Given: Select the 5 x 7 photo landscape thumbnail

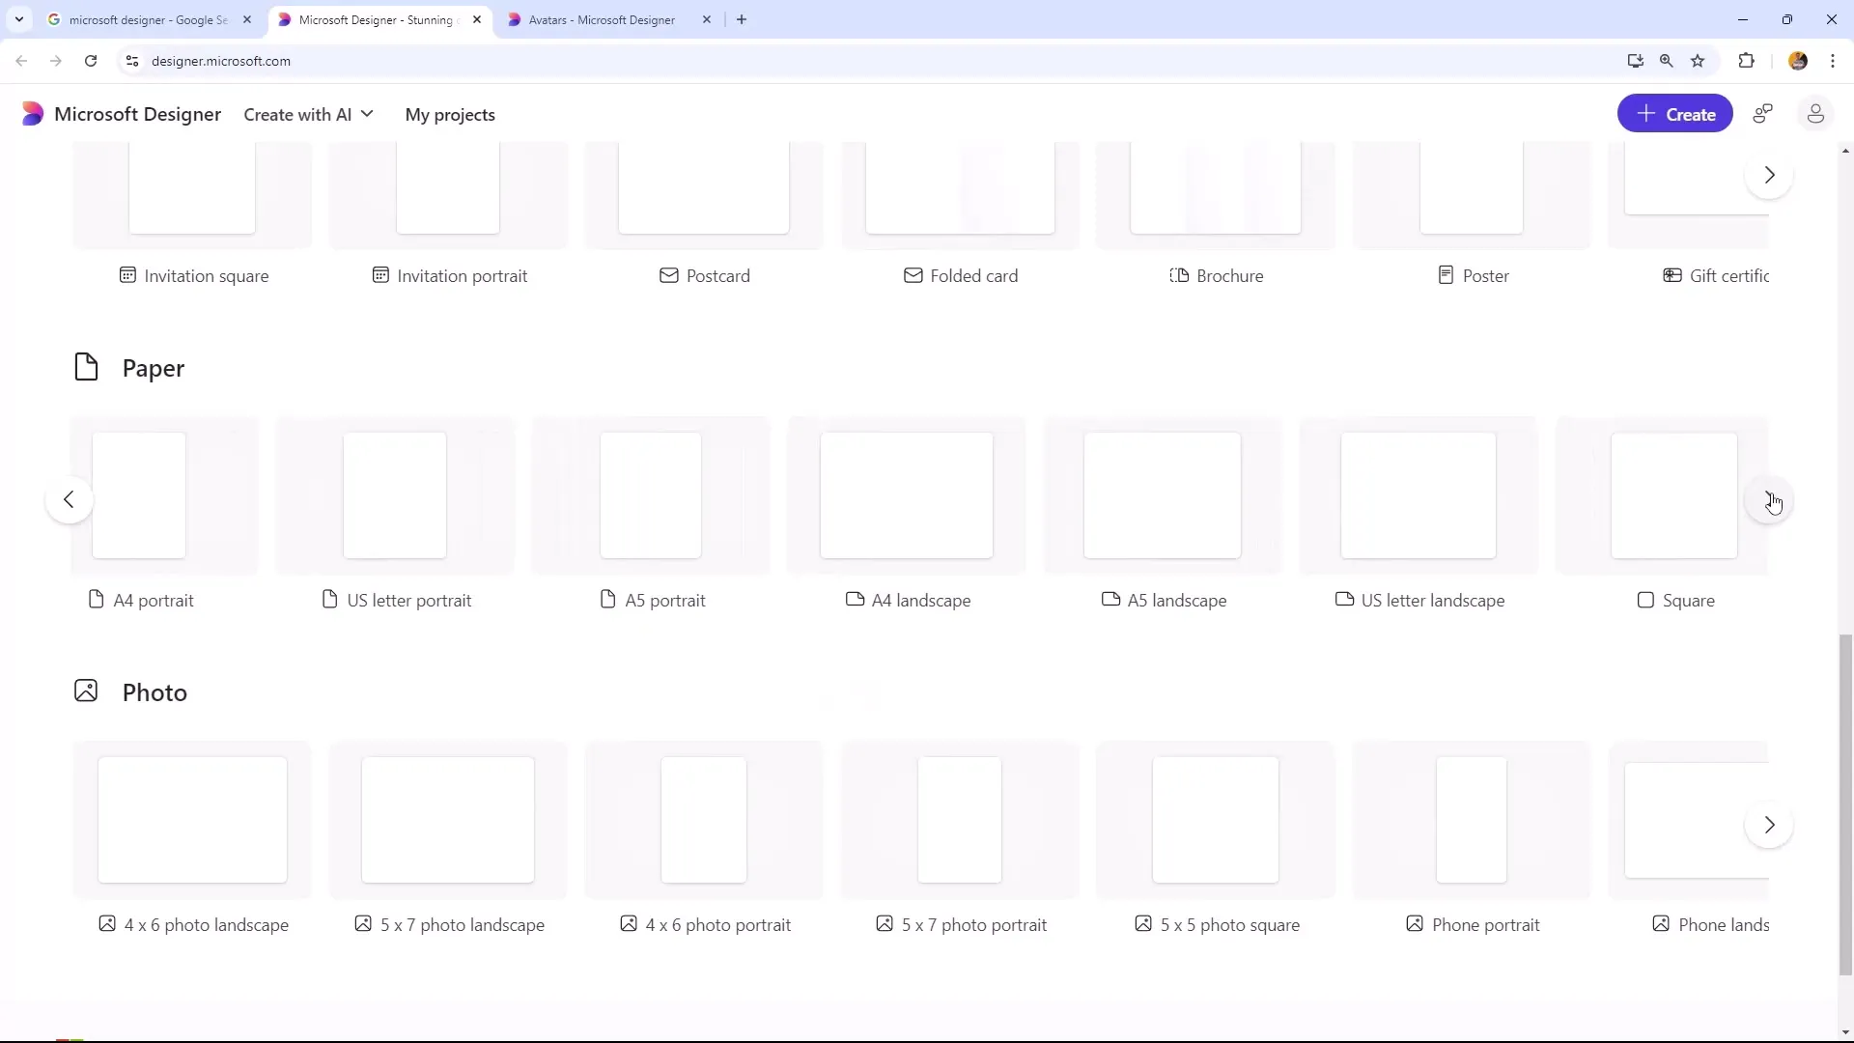Looking at the screenshot, I should coord(448,820).
